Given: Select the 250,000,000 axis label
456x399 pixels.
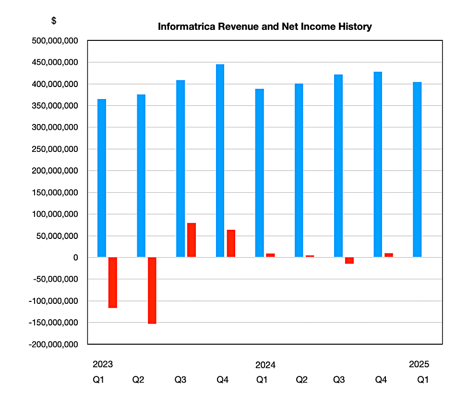Looking at the screenshot, I should coord(55,149).
